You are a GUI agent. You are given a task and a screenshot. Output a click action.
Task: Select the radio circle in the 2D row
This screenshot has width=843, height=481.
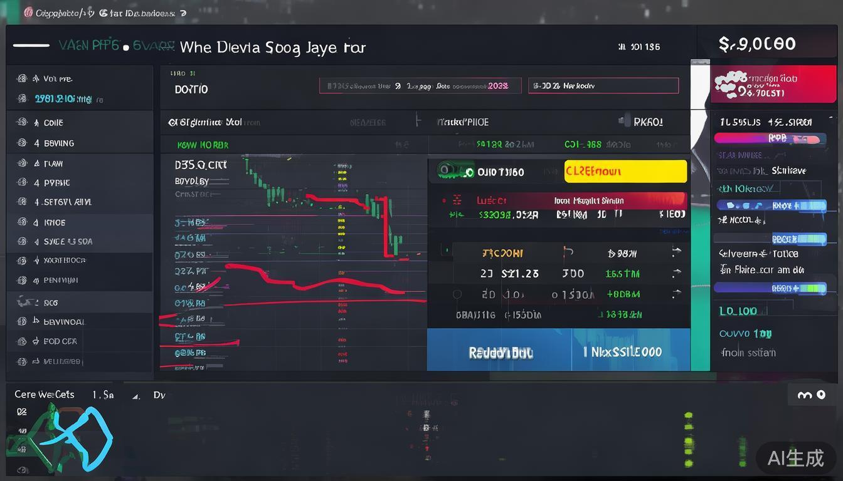(x=457, y=294)
